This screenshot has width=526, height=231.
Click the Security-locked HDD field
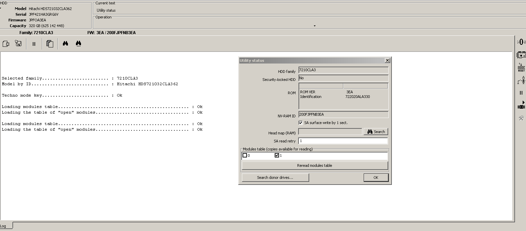(x=343, y=78)
